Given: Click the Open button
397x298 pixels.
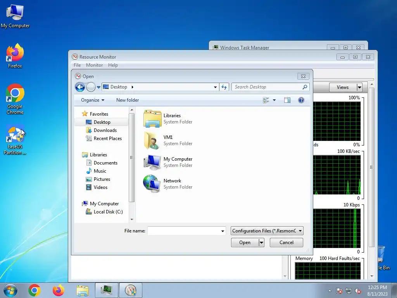Looking at the screenshot, I should 245,243.
